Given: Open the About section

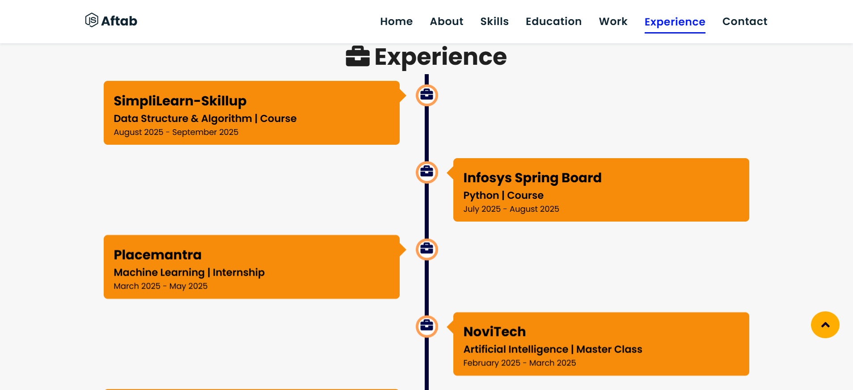Looking at the screenshot, I should click(446, 21).
